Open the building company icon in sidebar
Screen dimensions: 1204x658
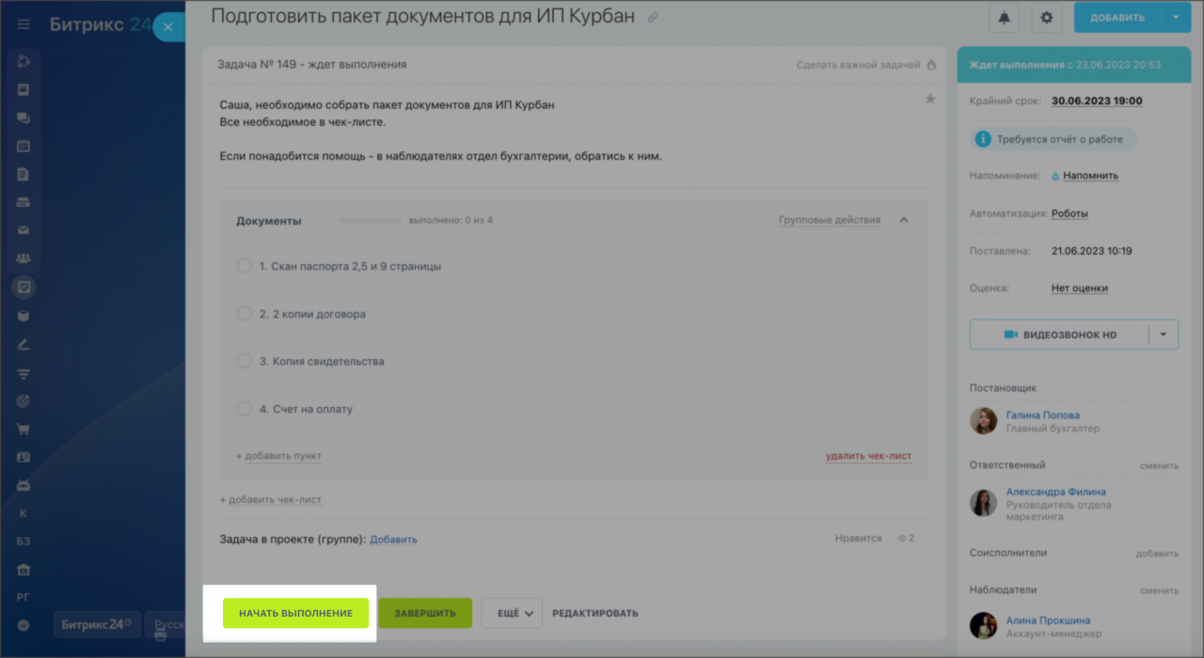(x=24, y=570)
